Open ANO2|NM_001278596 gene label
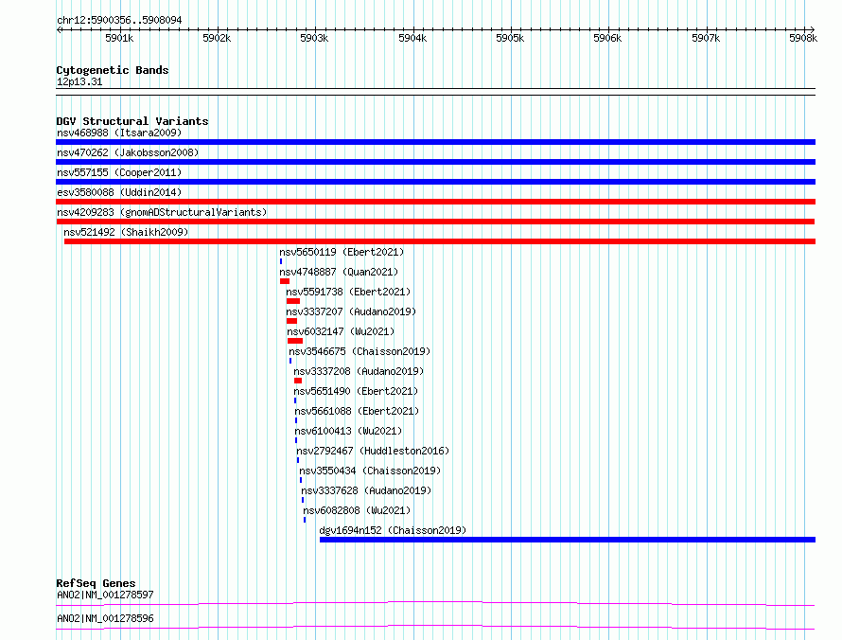 (x=105, y=618)
